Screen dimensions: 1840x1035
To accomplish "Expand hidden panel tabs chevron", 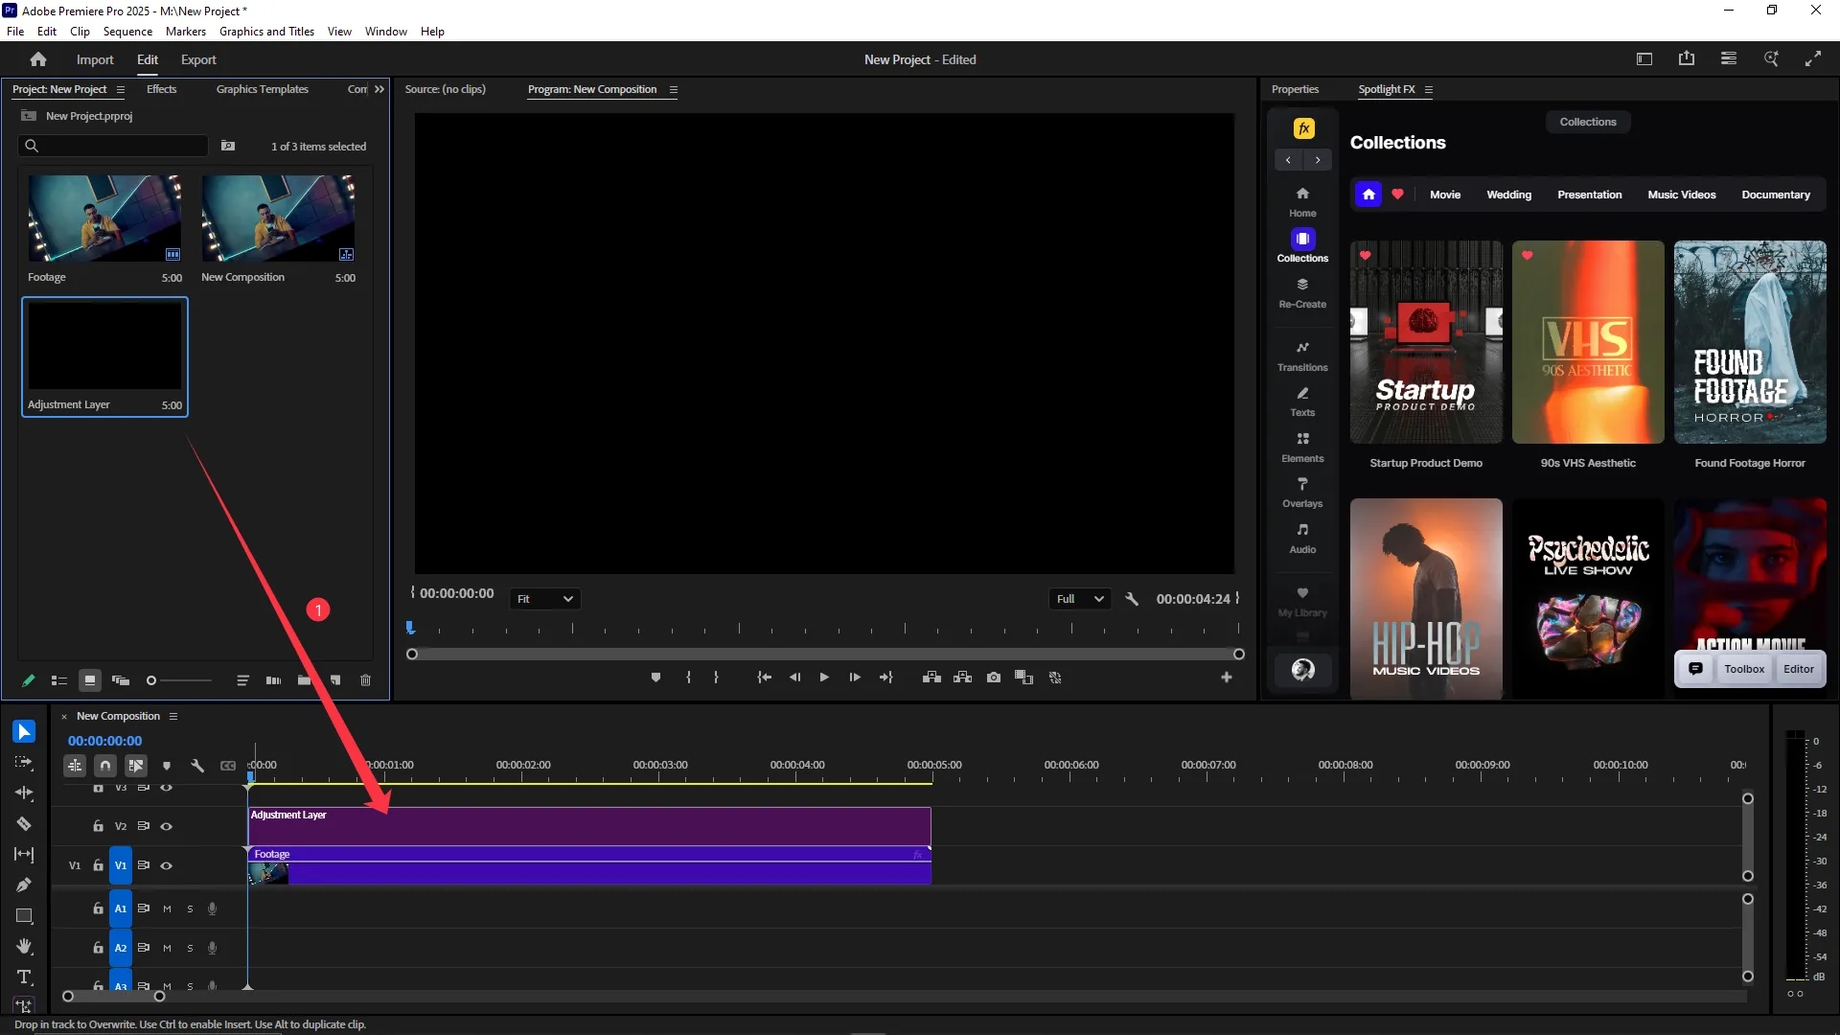I will [379, 89].
